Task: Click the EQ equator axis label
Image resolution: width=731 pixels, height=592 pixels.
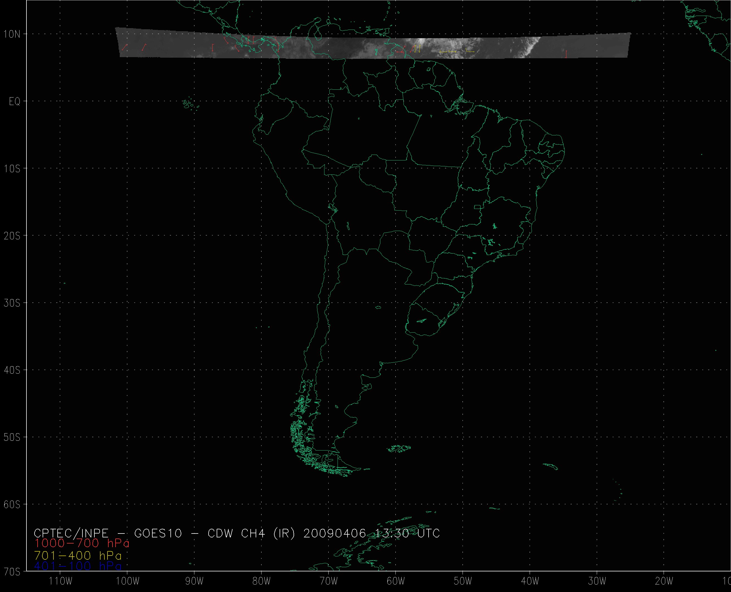Action: [14, 101]
